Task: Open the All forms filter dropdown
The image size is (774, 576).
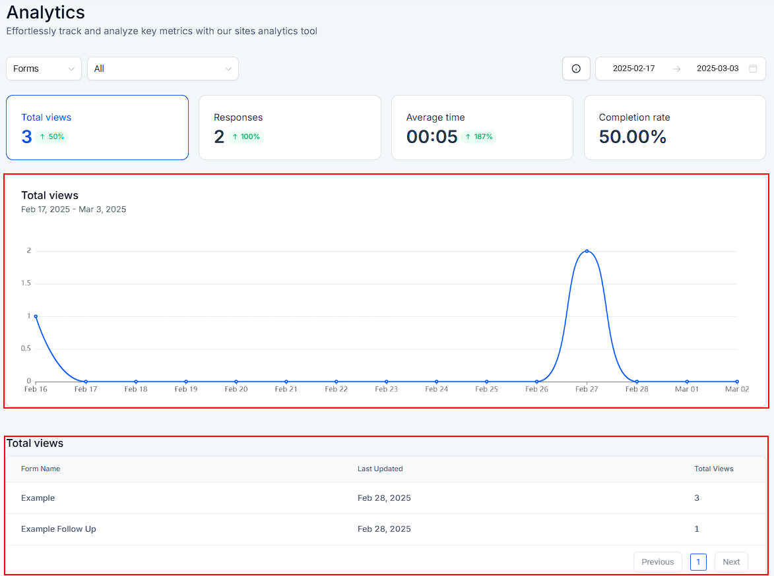Action: [x=162, y=69]
